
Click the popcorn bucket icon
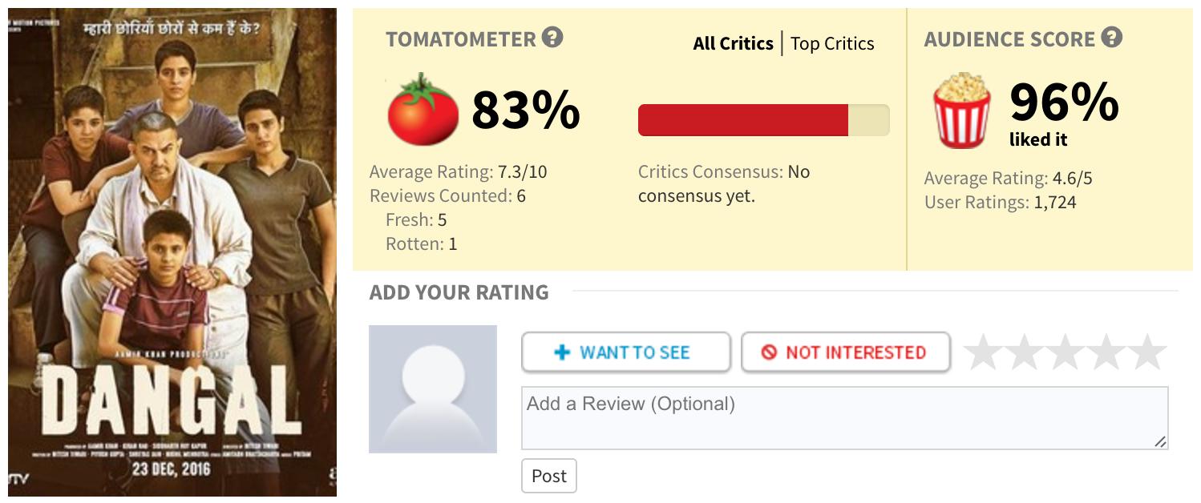961,111
